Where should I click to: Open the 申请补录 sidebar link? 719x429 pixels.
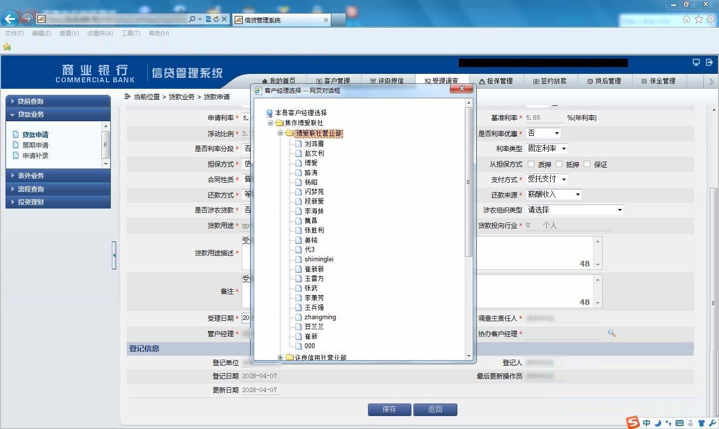(x=35, y=156)
